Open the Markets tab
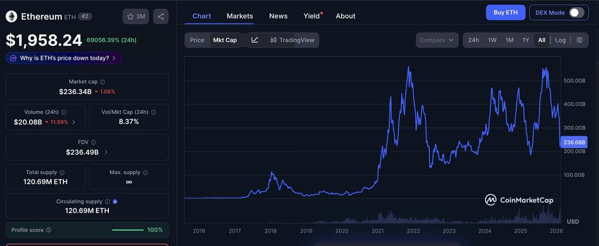The width and height of the screenshot is (599, 246). pyautogui.click(x=240, y=16)
